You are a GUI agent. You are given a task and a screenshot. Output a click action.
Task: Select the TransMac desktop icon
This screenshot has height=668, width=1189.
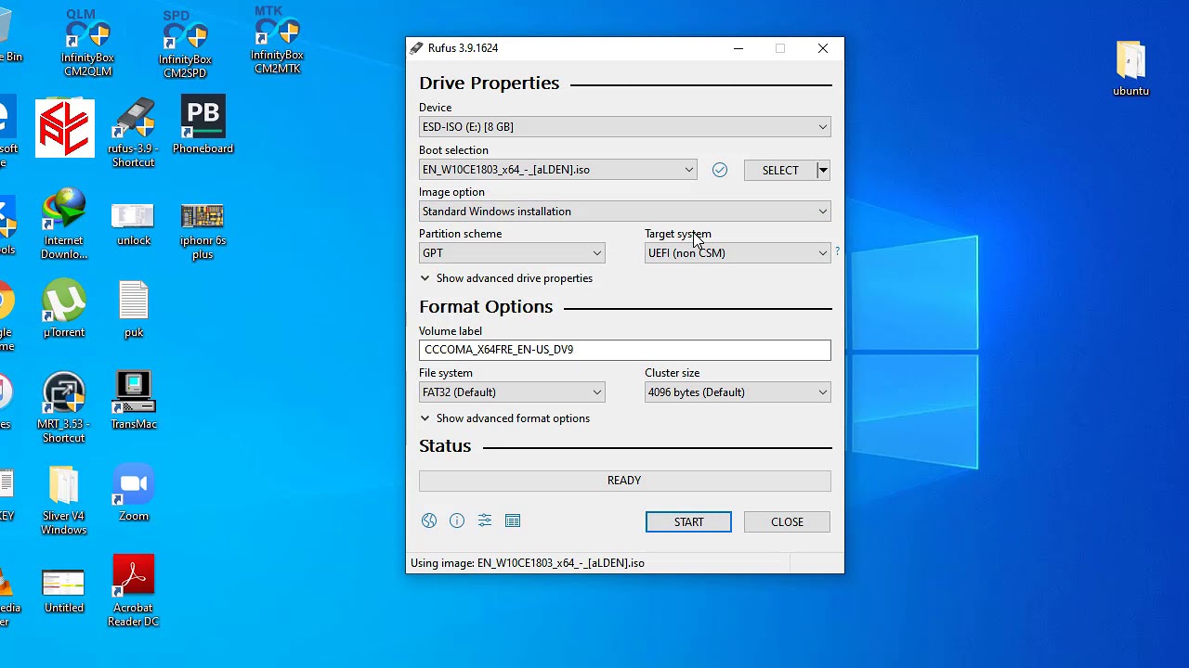click(134, 401)
